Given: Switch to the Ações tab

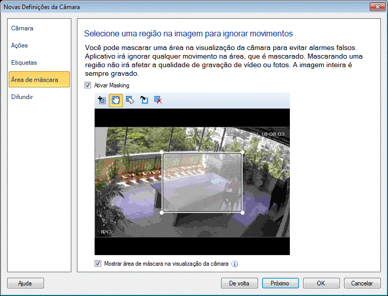Looking at the screenshot, I should pyautogui.click(x=20, y=45).
